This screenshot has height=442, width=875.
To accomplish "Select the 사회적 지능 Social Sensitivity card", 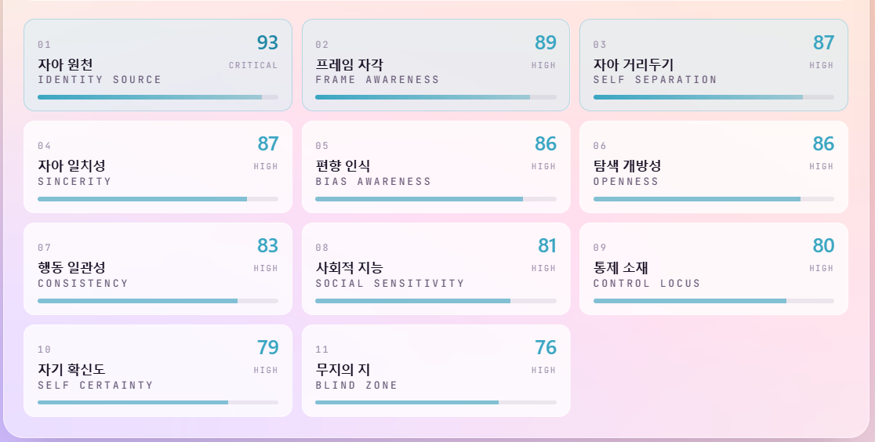I will coord(436,269).
